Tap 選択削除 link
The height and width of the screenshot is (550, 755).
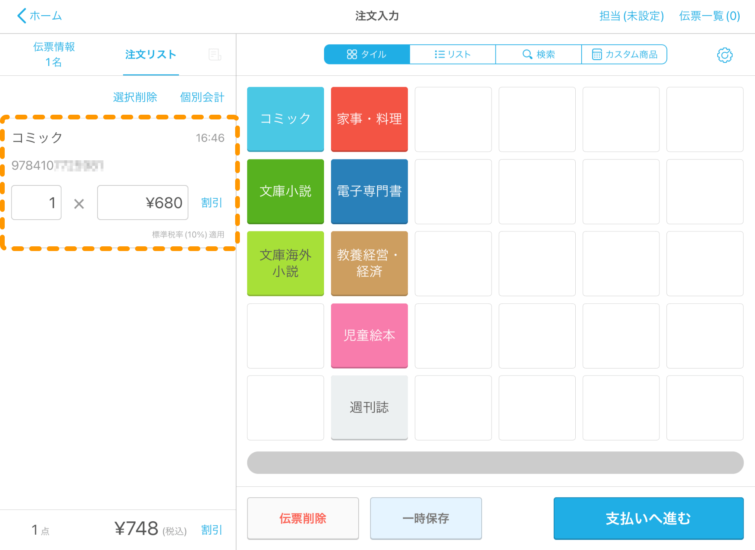pos(135,97)
